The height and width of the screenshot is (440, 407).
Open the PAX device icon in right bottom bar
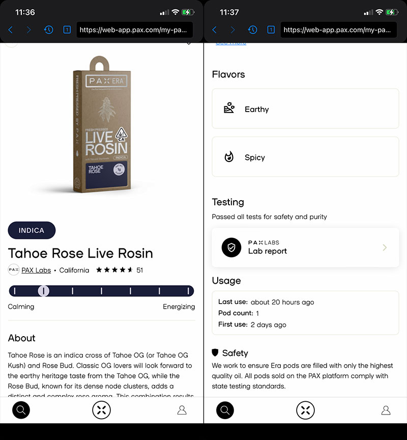(x=306, y=410)
